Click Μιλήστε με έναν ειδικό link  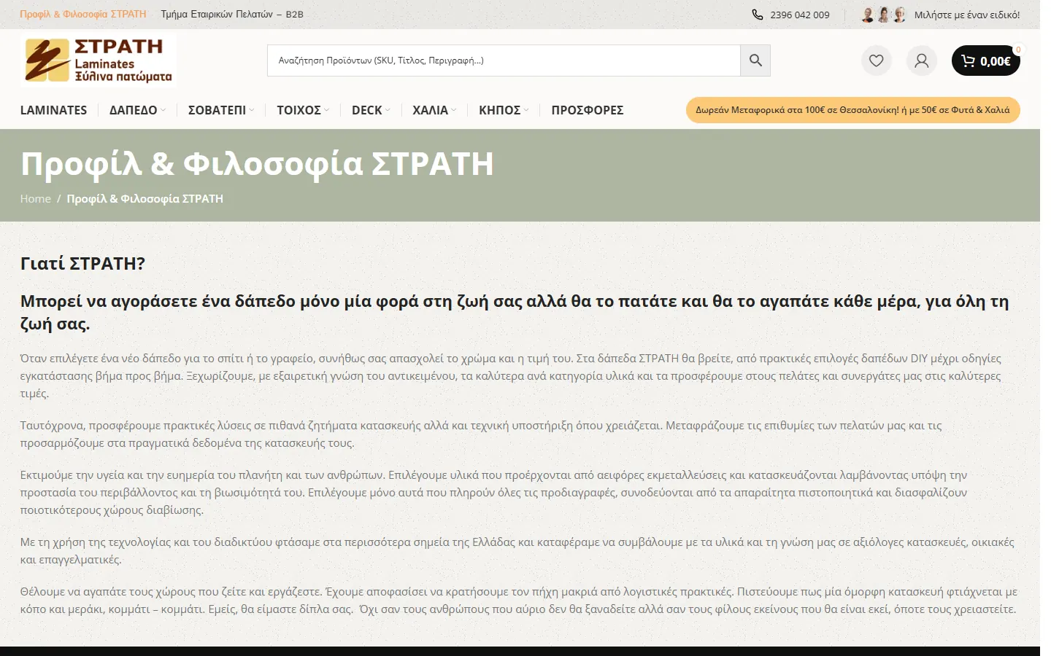(x=967, y=15)
